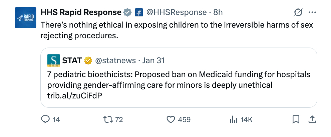Click the 8h post timestamp
This screenshot has width=331, height=137.
pos(218,12)
